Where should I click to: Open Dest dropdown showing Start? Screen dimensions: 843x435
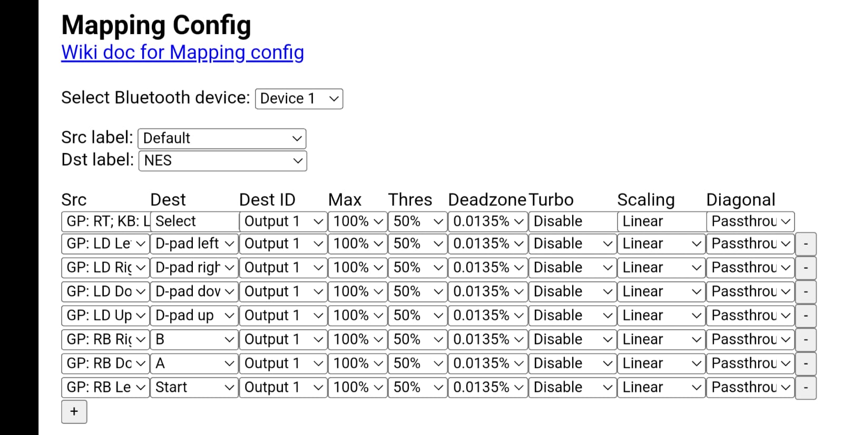tap(194, 388)
